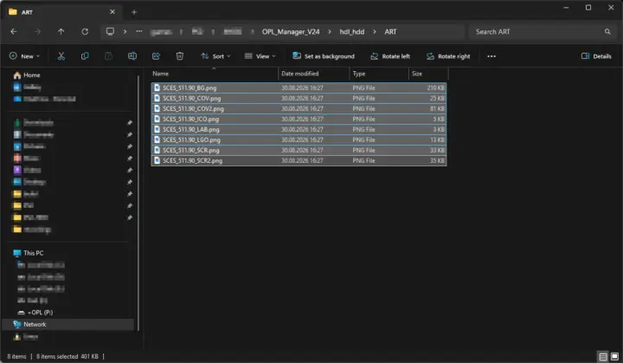Click the Rename icon in toolbar
Viewport: 623px width, 363px height.
tap(132, 56)
